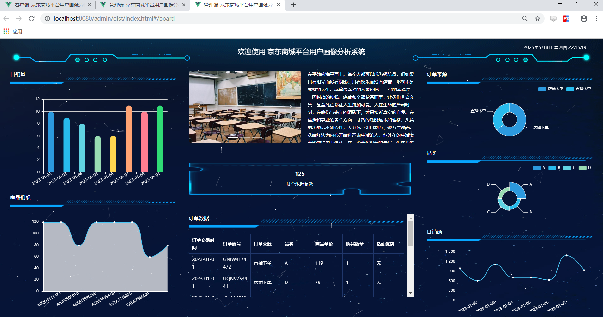
Task: Toggle 店铺下单 legend in 订单来源 chart
Action: (x=551, y=89)
